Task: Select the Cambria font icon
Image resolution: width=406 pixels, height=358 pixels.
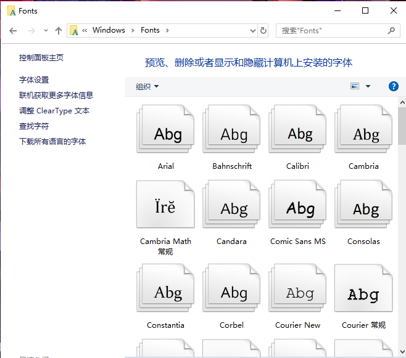Action: point(363,129)
